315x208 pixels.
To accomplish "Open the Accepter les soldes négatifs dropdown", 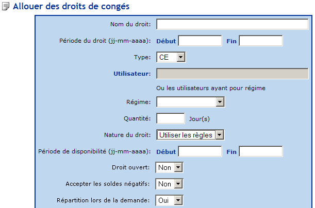I will pyautogui.click(x=170, y=184).
